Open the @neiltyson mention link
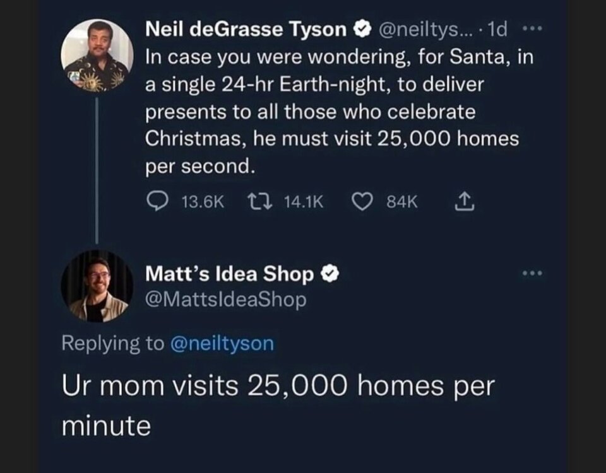This screenshot has width=606, height=473. click(222, 343)
